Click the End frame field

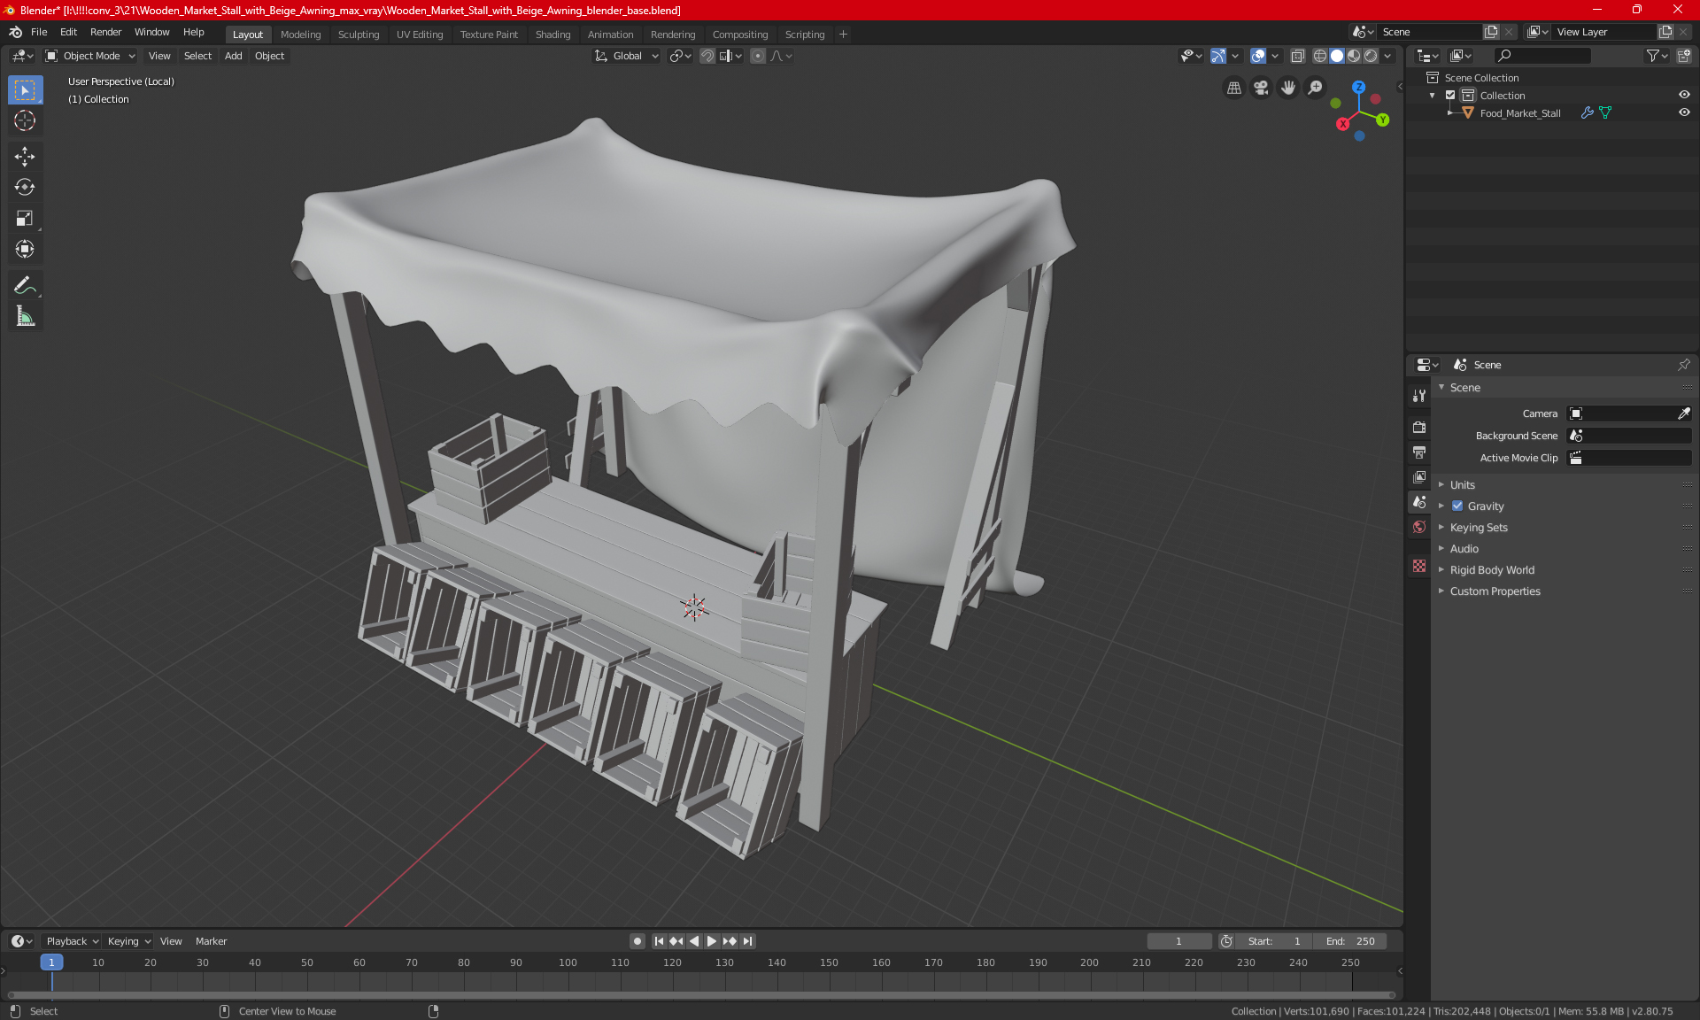click(x=1350, y=941)
